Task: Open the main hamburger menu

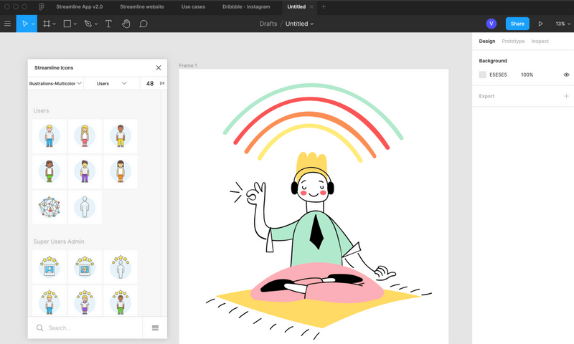Action: click(8, 24)
